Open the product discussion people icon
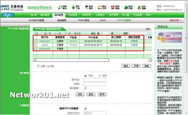Screen dimensions: 188x115 coord(126,7)
